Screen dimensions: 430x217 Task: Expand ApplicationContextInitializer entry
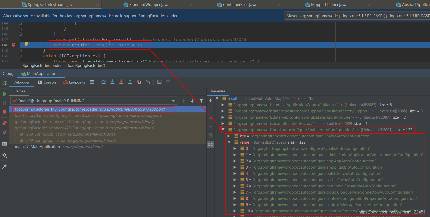point(223,105)
